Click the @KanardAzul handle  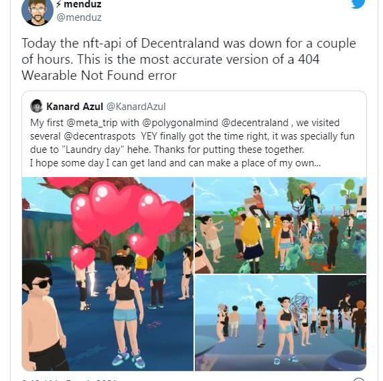point(136,107)
